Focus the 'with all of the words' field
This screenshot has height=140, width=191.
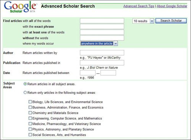(102, 21)
